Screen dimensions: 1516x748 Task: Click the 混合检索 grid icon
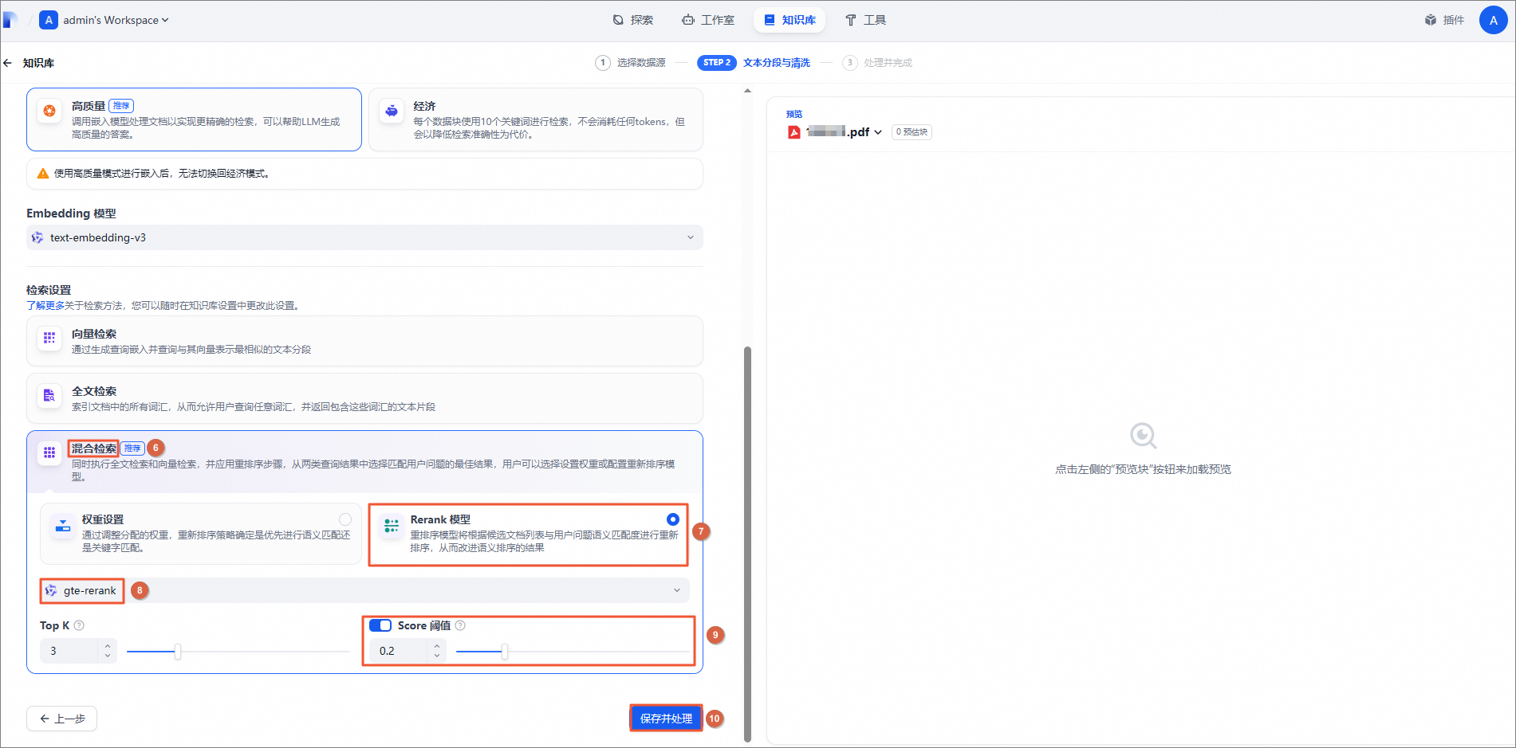point(49,452)
